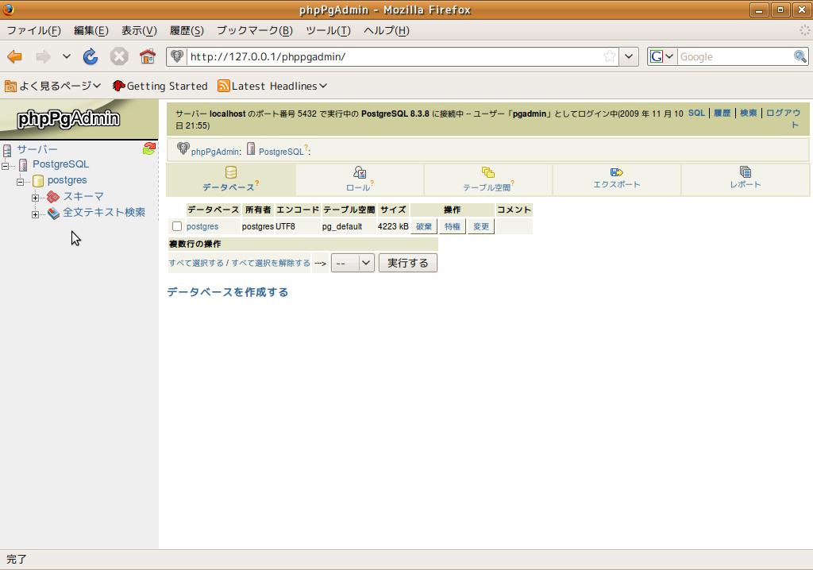Click the stop loading icon
The width and height of the screenshot is (813, 570).
point(119,56)
